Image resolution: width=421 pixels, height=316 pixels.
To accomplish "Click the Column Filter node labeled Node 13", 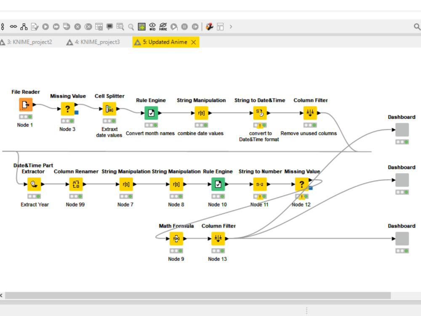I will point(217,238).
